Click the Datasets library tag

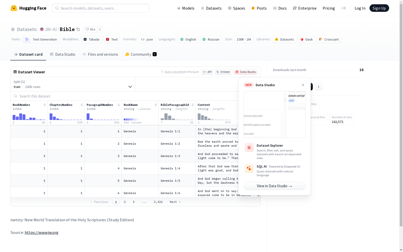[x=284, y=39]
